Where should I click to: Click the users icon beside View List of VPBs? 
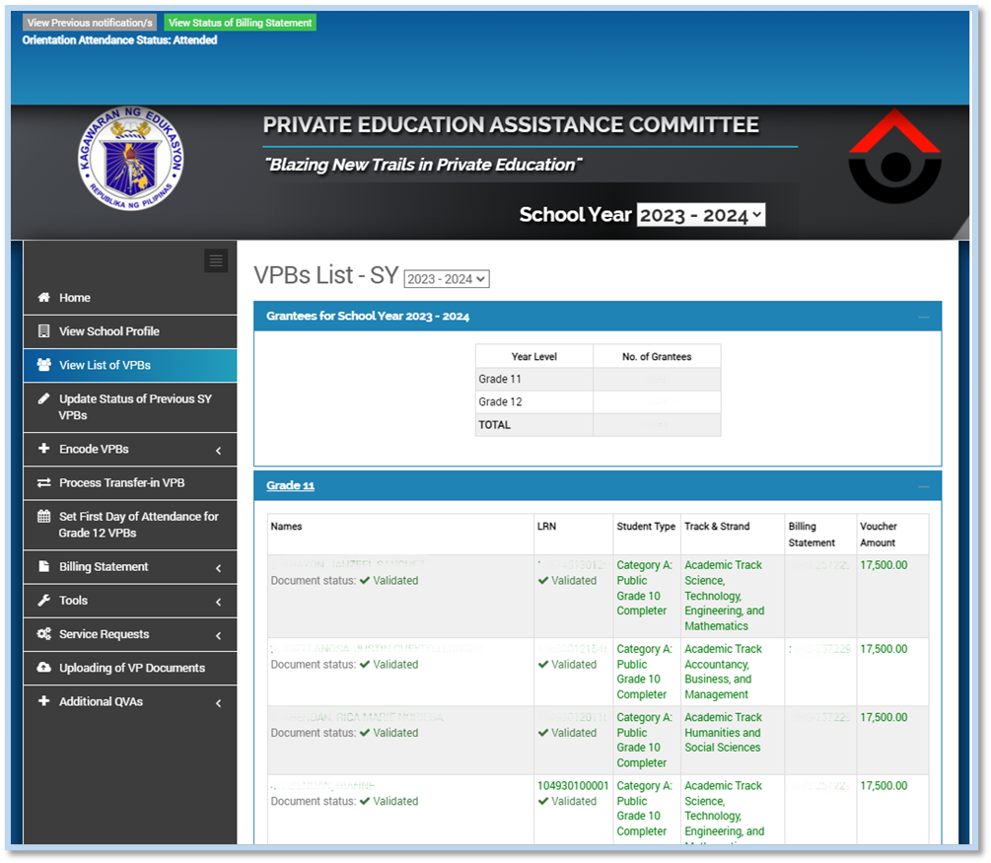click(x=43, y=365)
